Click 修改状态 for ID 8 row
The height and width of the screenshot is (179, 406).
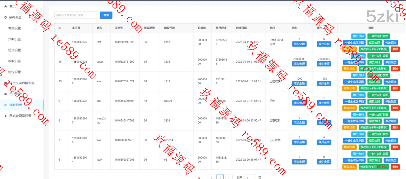[349, 128]
